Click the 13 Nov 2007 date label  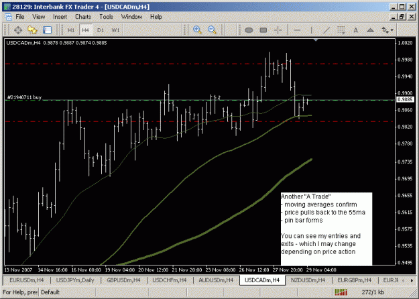[17, 270]
